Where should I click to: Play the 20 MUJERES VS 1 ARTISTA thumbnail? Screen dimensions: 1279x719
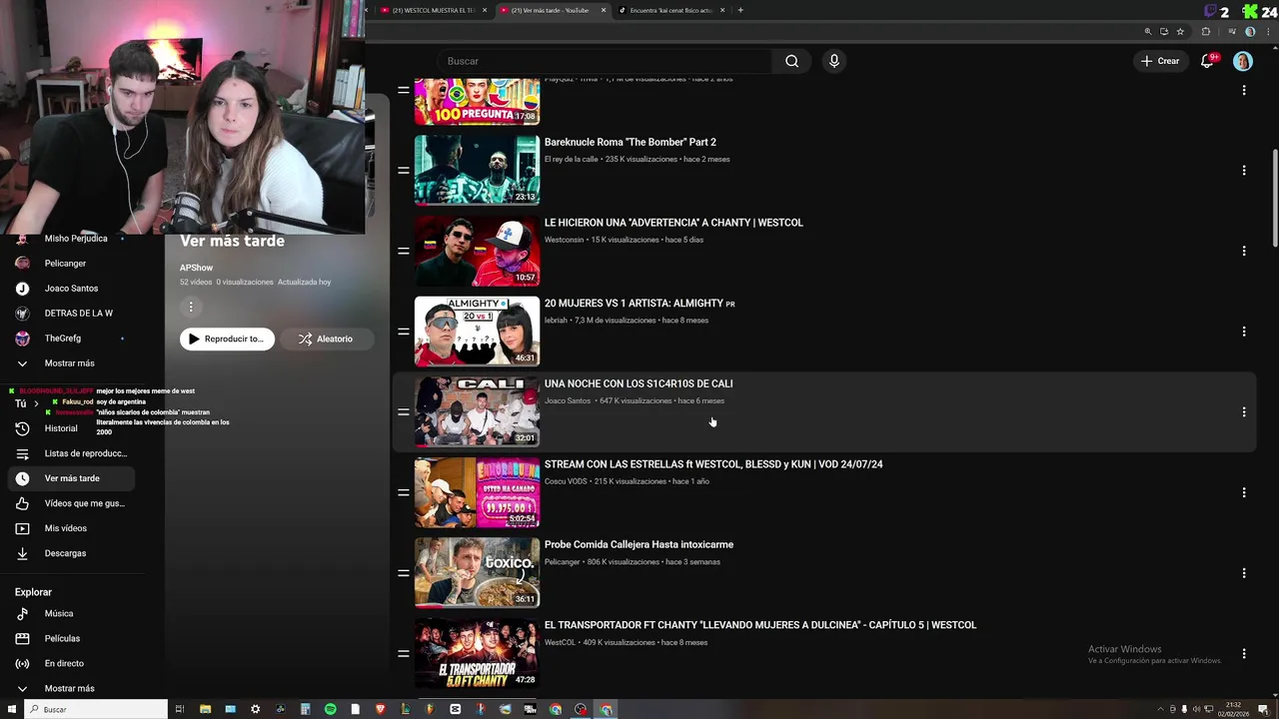click(477, 332)
